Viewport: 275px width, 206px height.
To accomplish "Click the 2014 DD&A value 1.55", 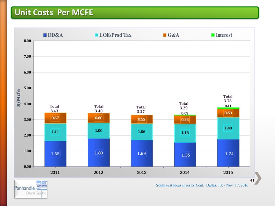I will pyautogui.click(x=186, y=155).
